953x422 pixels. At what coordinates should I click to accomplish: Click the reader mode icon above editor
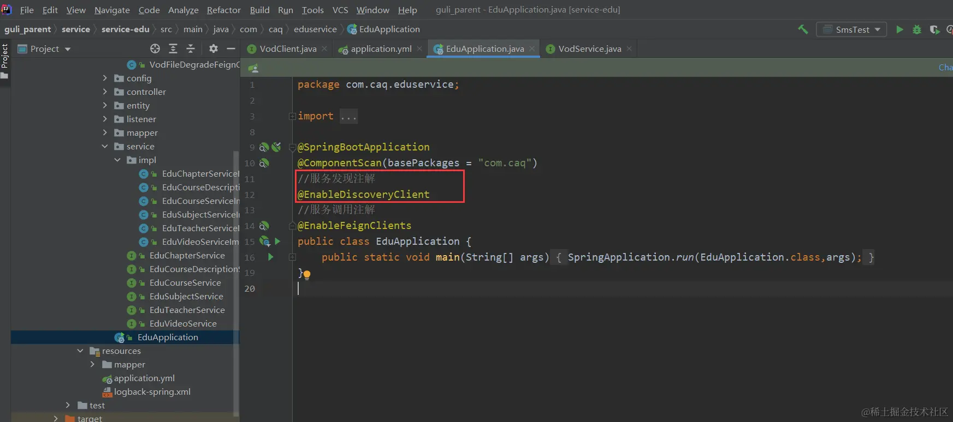[253, 68]
